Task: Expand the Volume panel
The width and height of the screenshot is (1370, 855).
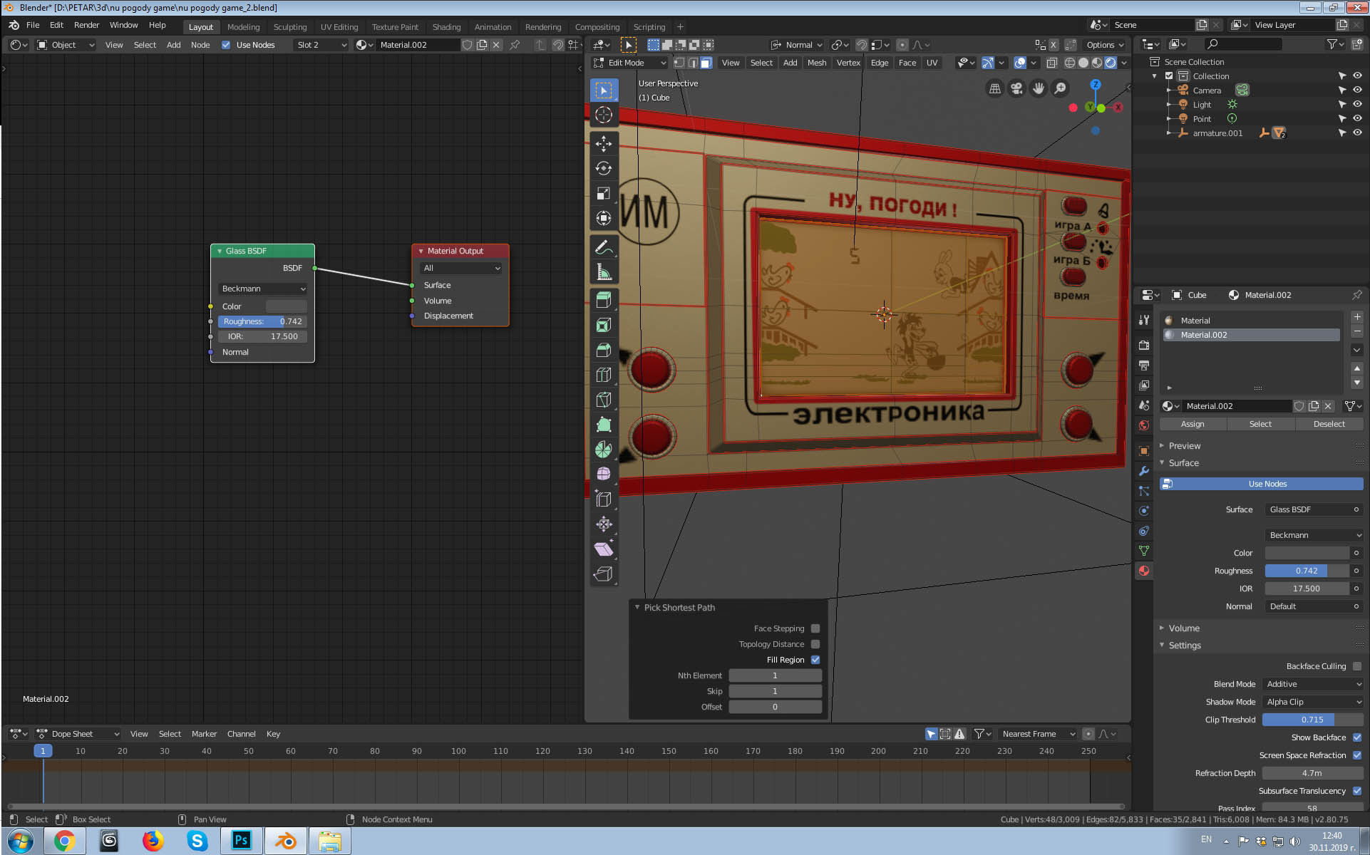Action: coord(1183,628)
